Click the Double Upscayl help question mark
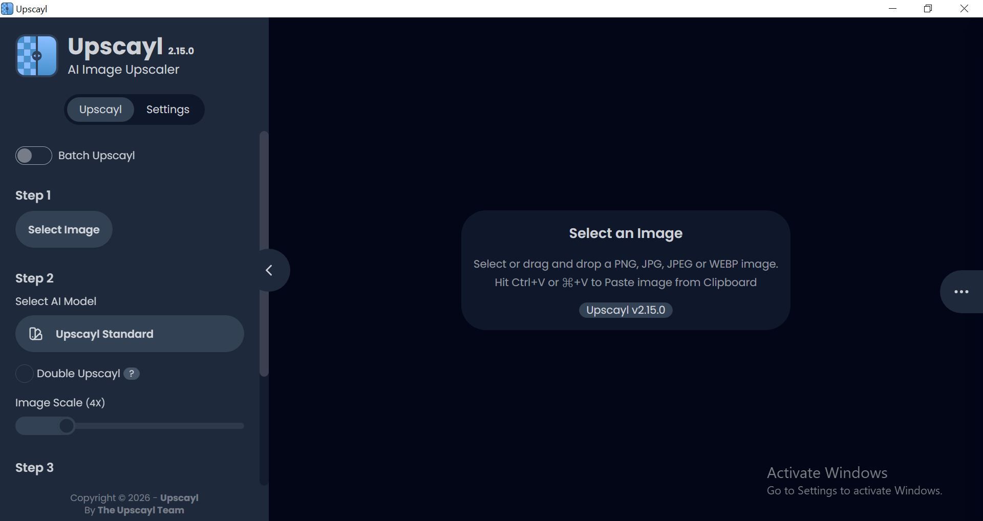This screenshot has width=983, height=521. click(x=132, y=374)
